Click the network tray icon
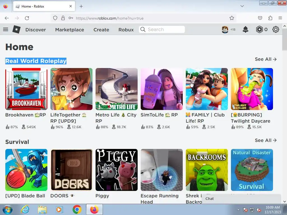287x215 pixels. [252, 210]
